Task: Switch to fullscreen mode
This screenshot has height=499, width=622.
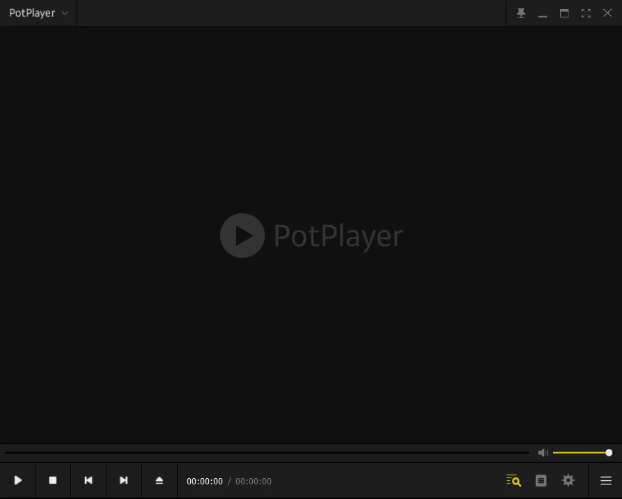Action: click(x=586, y=13)
